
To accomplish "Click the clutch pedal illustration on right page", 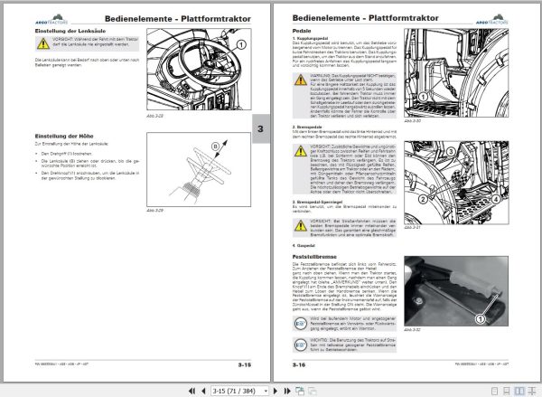I will 456,73.
